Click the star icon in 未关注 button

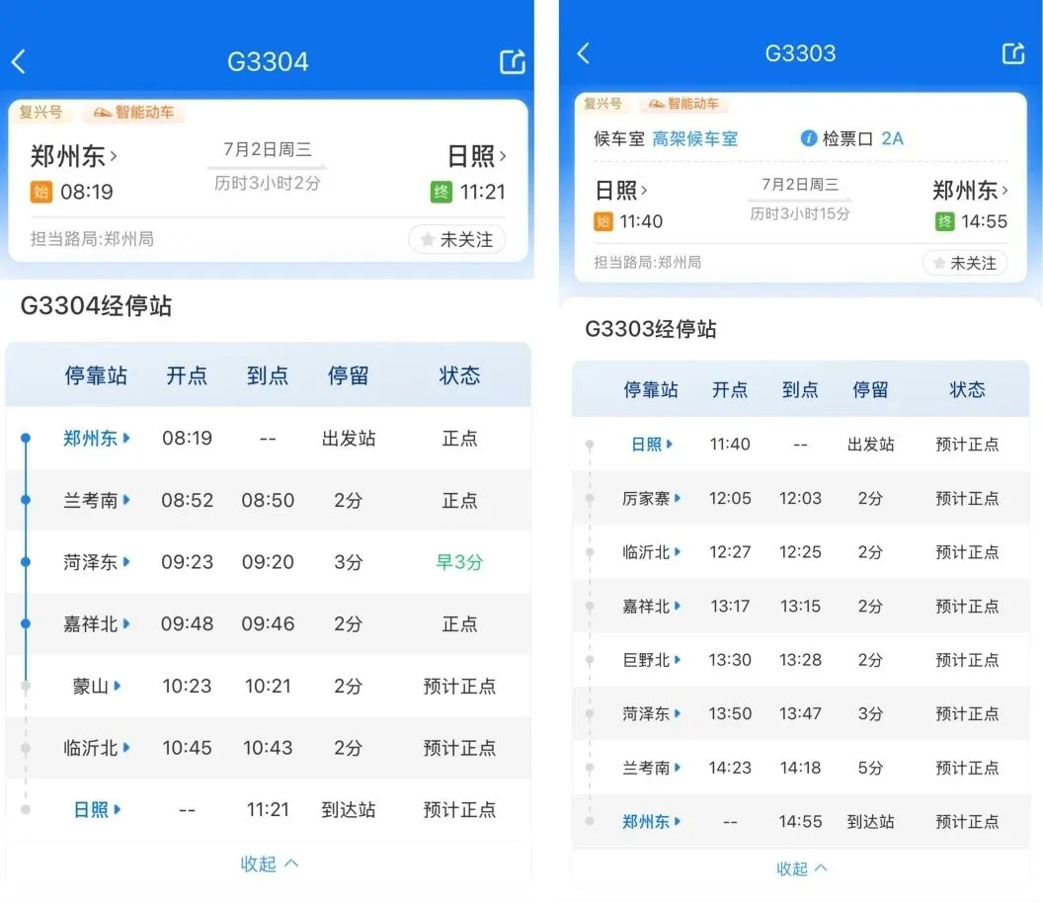point(427,239)
